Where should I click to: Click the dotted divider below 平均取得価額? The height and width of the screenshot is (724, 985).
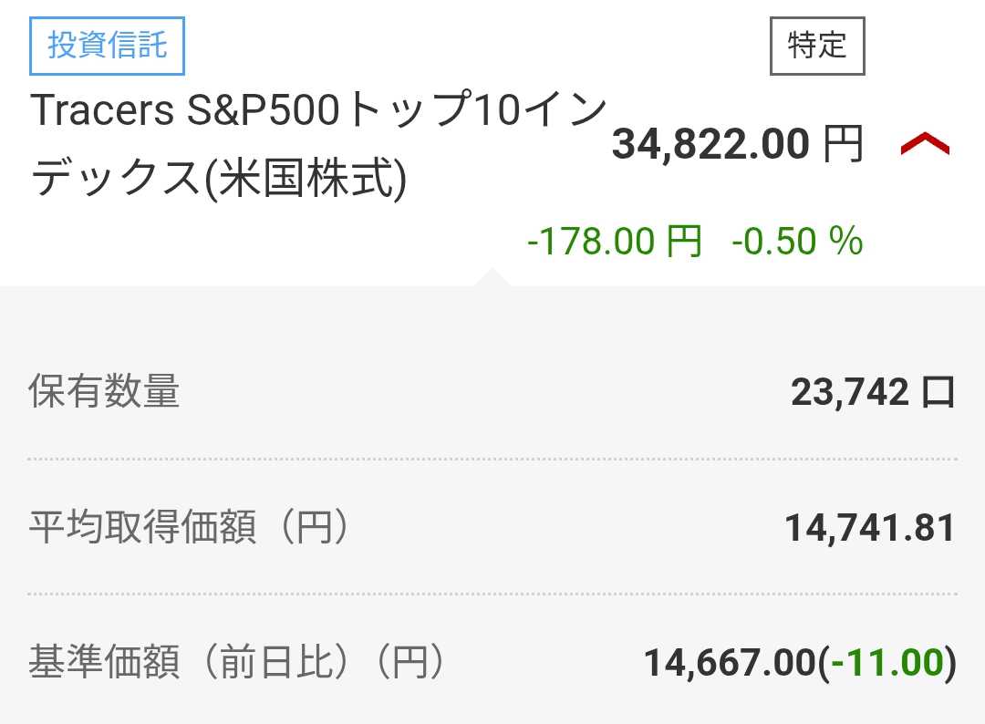coord(493,595)
